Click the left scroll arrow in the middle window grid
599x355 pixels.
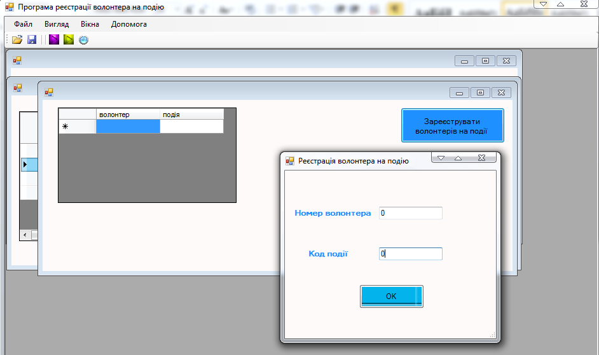[25, 235]
